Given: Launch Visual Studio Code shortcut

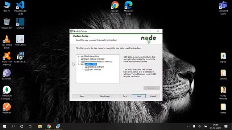Looking at the screenshot, I should click(20, 8).
